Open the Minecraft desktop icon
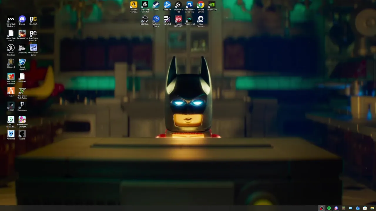The image size is (376, 211). click(22, 78)
